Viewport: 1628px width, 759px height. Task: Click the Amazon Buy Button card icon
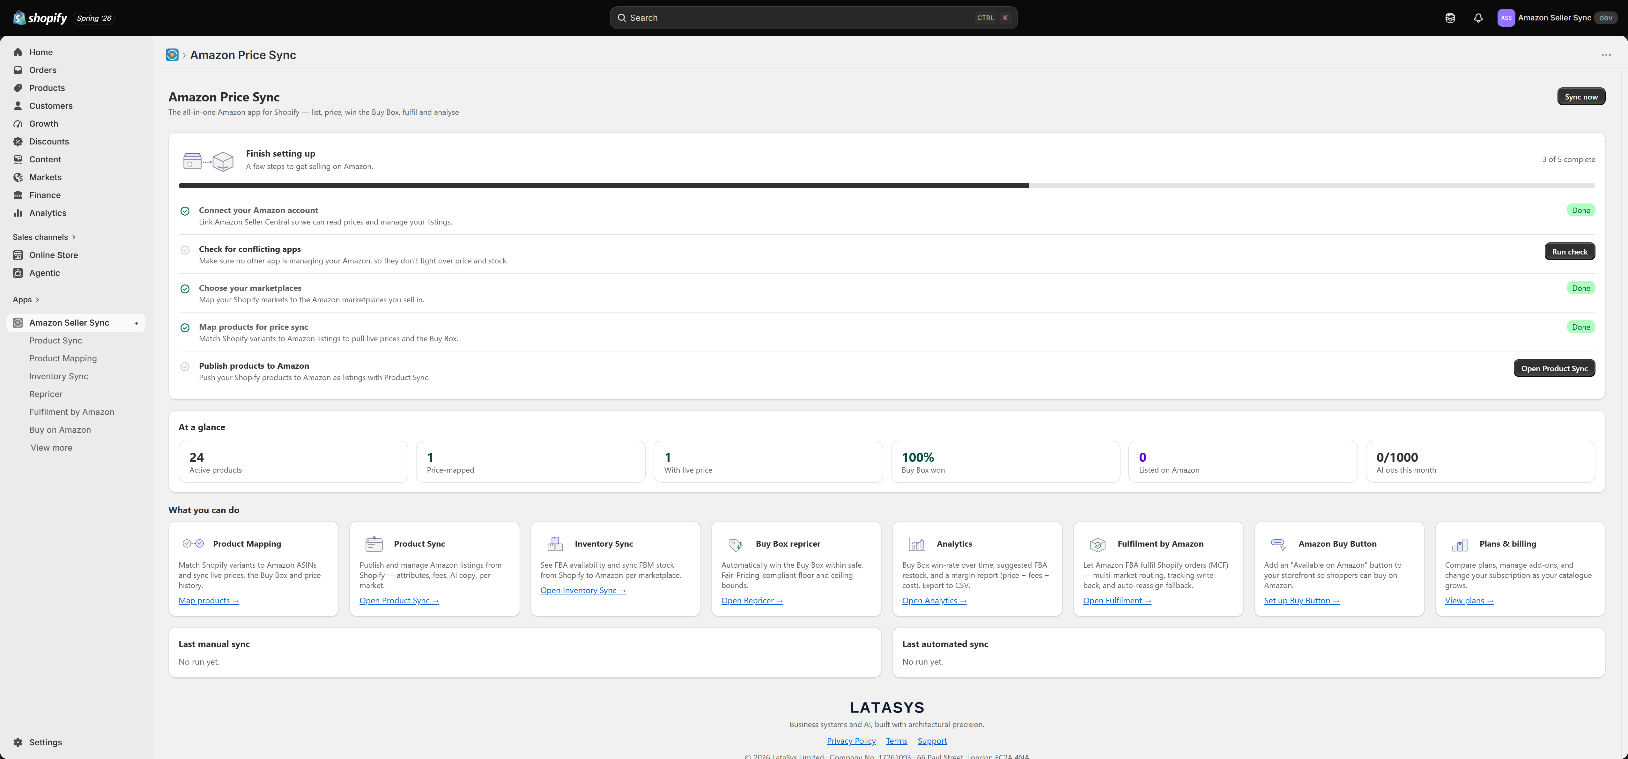click(x=1278, y=544)
